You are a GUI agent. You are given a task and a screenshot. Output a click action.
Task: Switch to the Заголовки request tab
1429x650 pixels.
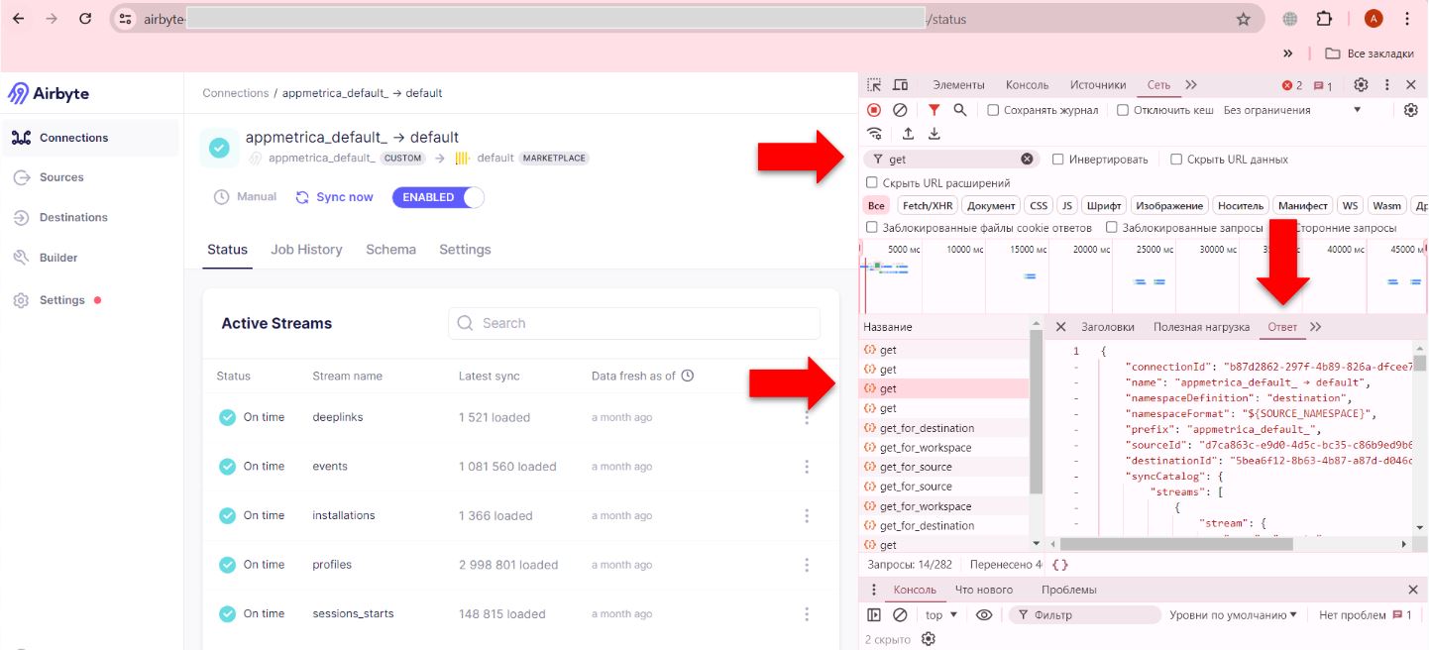coord(1107,327)
